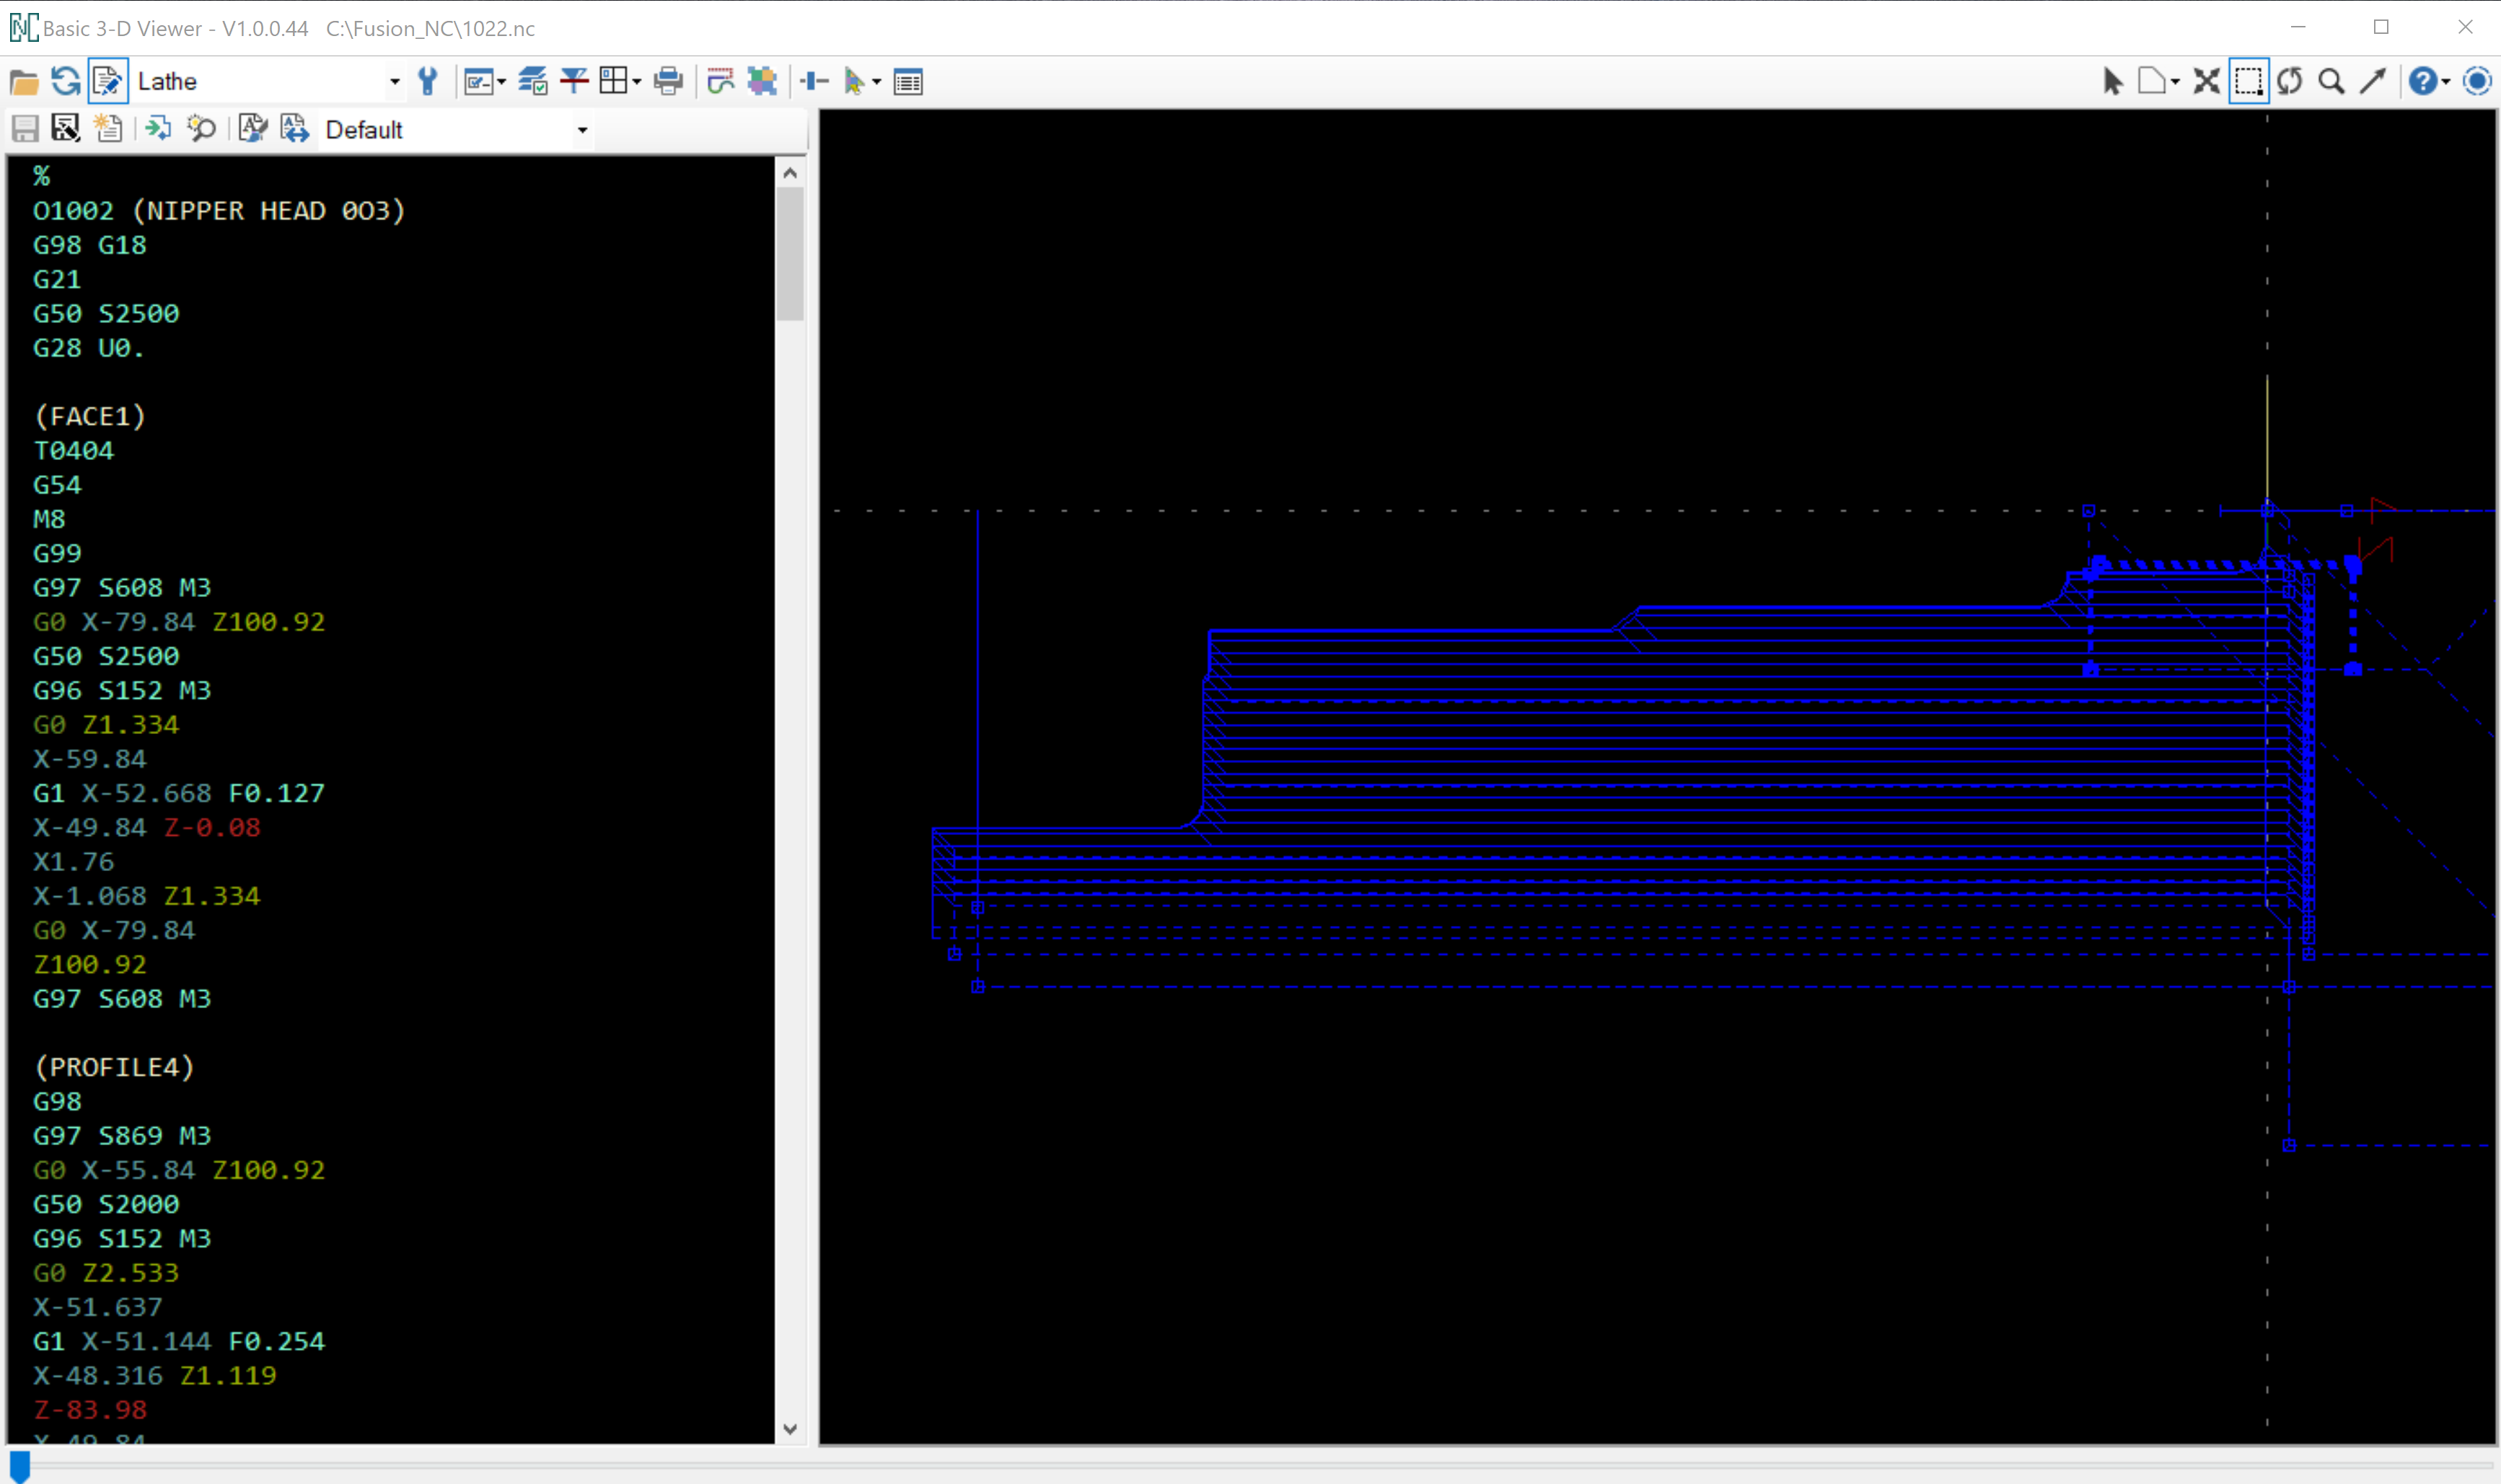Reload the current NC file
Screen dimensions: 2501x1484
[64, 81]
